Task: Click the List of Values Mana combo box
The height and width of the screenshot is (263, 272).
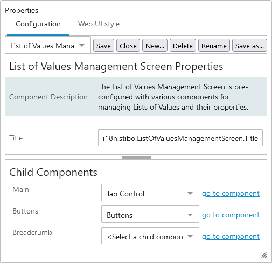Action: (x=48, y=45)
